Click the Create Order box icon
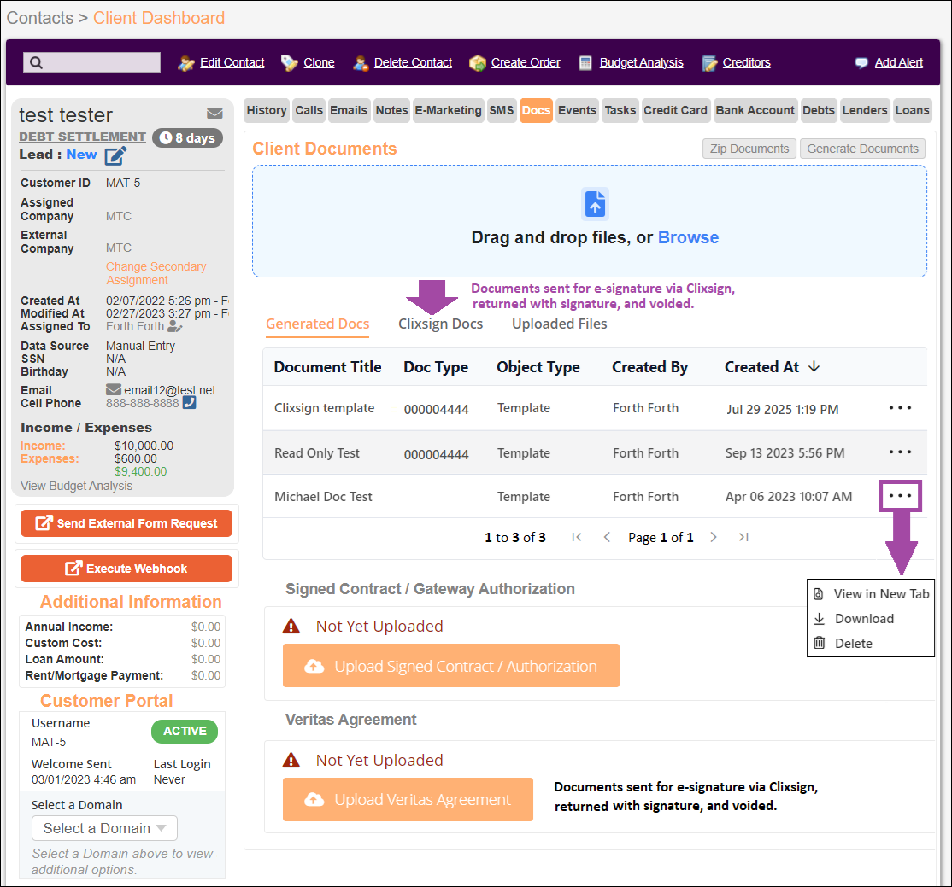This screenshot has width=952, height=887. point(477,62)
